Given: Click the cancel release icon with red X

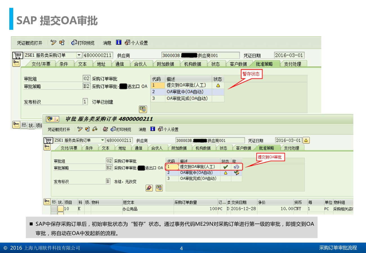Looking at the screenshot, I should point(149,188).
